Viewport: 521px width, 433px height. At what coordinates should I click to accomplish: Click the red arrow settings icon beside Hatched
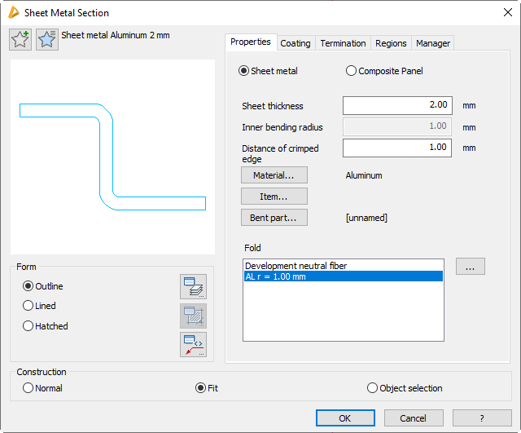point(193,344)
